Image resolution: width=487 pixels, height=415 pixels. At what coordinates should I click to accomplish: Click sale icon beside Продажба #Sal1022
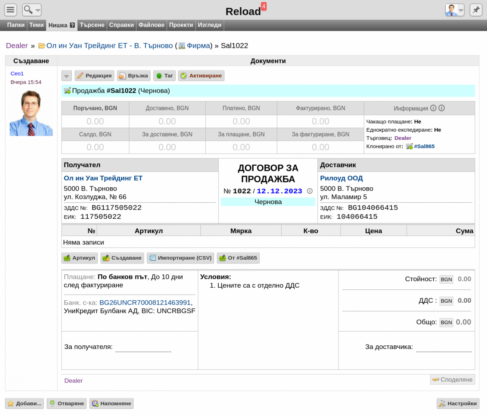tap(67, 91)
